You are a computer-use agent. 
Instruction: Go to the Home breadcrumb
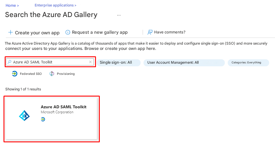click(x=11, y=6)
